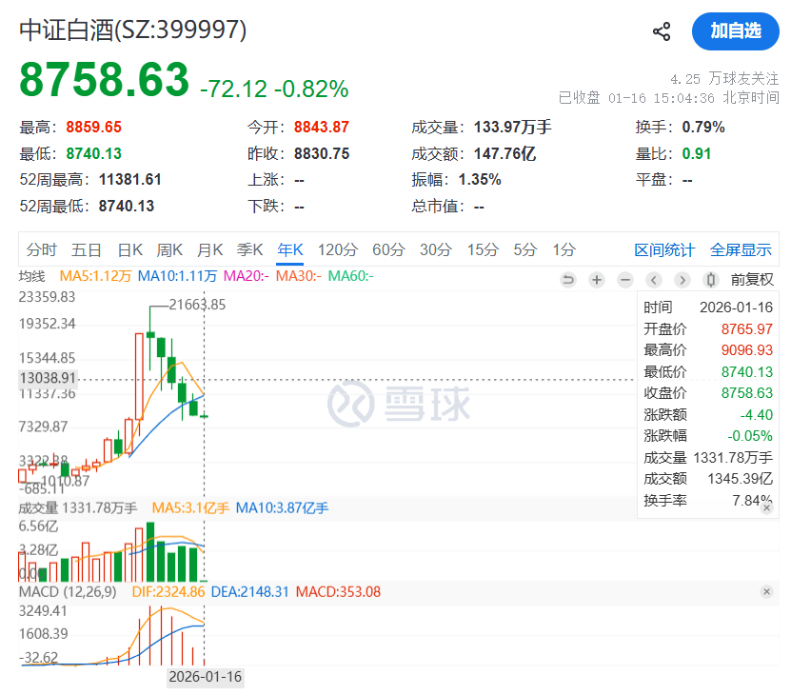Select the 分时 chart tab

tap(42, 250)
